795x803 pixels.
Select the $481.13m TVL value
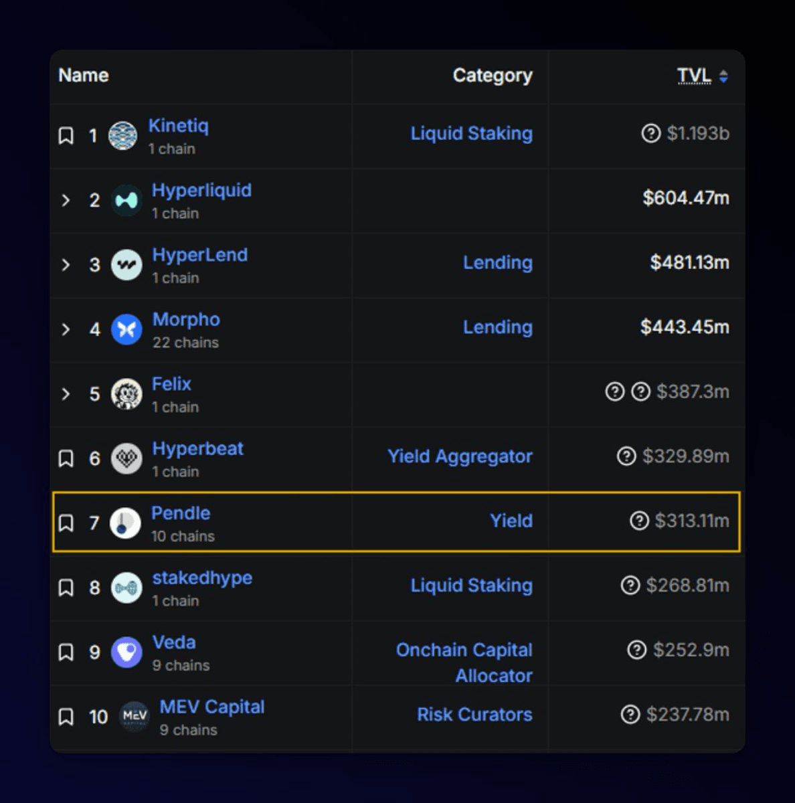point(690,262)
